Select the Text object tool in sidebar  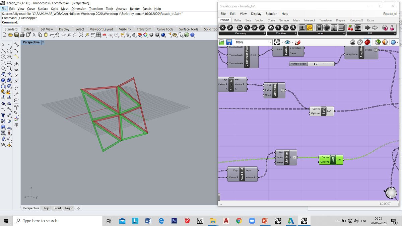click(x=3, y=116)
